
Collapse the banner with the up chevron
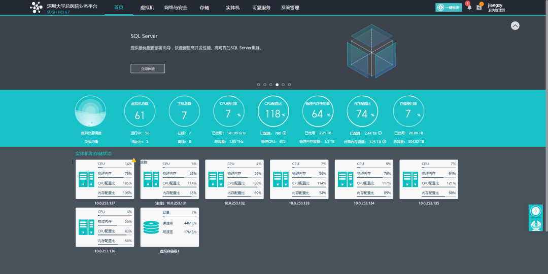(x=515, y=26)
